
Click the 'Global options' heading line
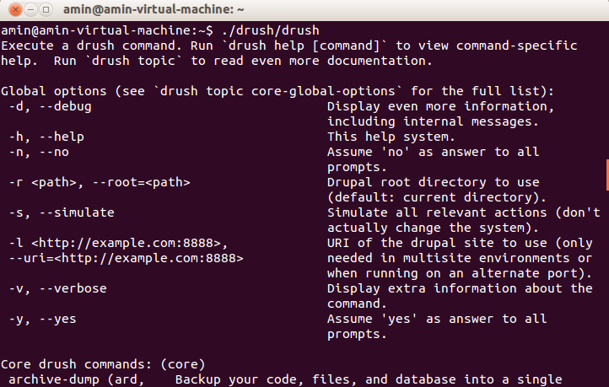pyautogui.click(x=278, y=91)
